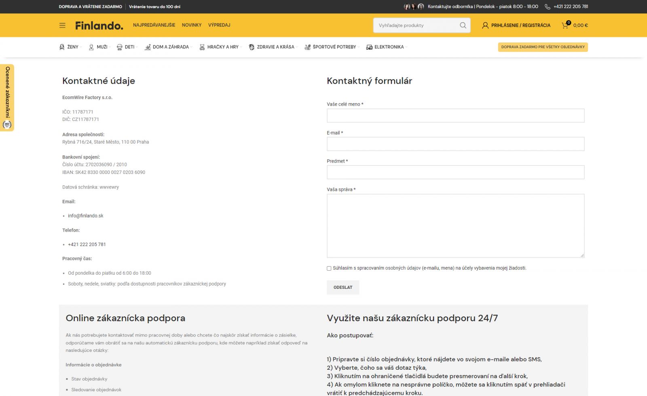Click the free shipping yellow banner button
Image resolution: width=647 pixels, height=396 pixels.
click(x=543, y=47)
